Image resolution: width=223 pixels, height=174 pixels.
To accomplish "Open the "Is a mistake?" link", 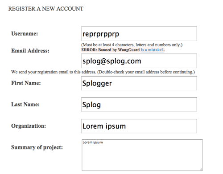I will 152,50.
